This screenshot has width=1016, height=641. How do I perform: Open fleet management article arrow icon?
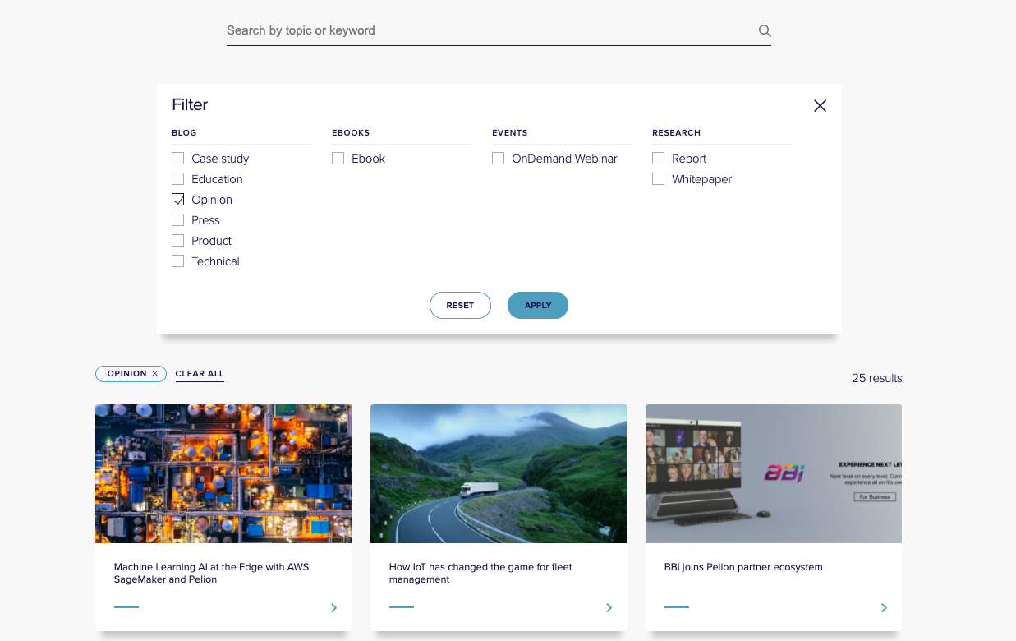tap(609, 608)
